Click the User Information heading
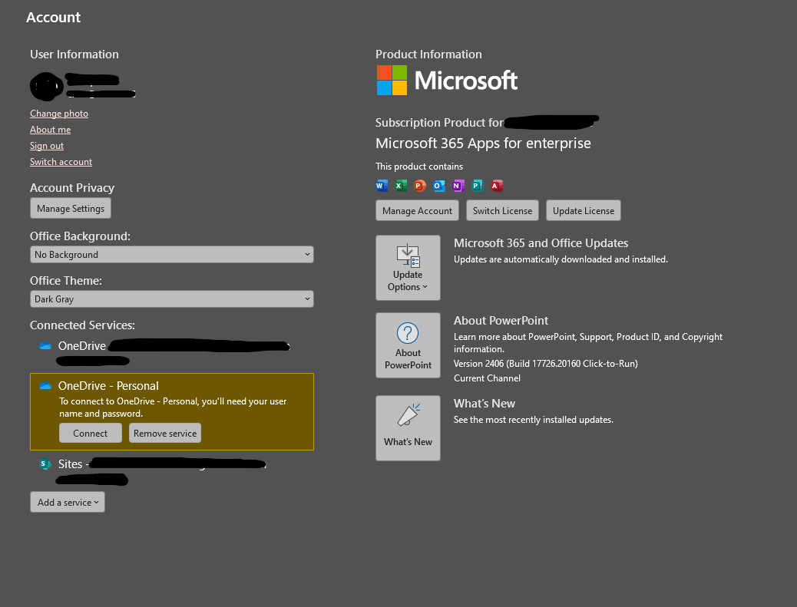The width and height of the screenshot is (797, 607). (x=74, y=54)
